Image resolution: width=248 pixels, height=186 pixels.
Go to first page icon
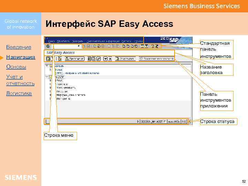pyautogui.click(x=124, y=46)
